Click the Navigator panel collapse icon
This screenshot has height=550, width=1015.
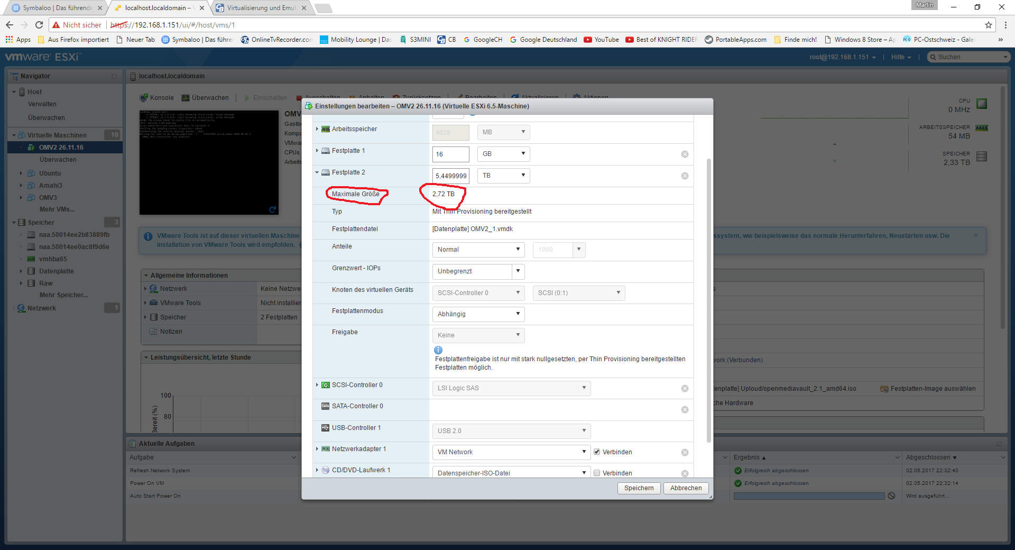(114, 76)
